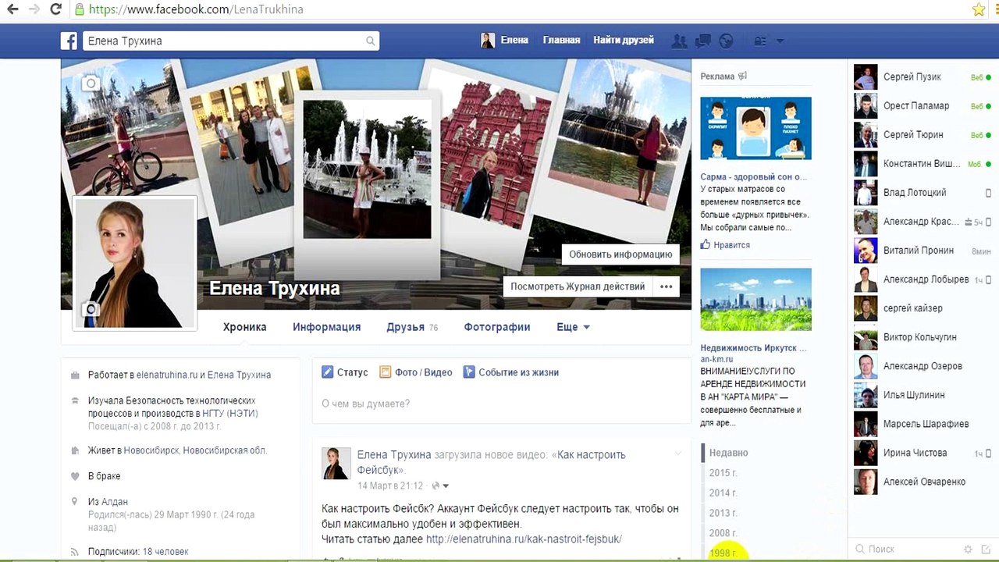Switch to the Фотографии tab
The height and width of the screenshot is (562, 999).
tap(497, 327)
